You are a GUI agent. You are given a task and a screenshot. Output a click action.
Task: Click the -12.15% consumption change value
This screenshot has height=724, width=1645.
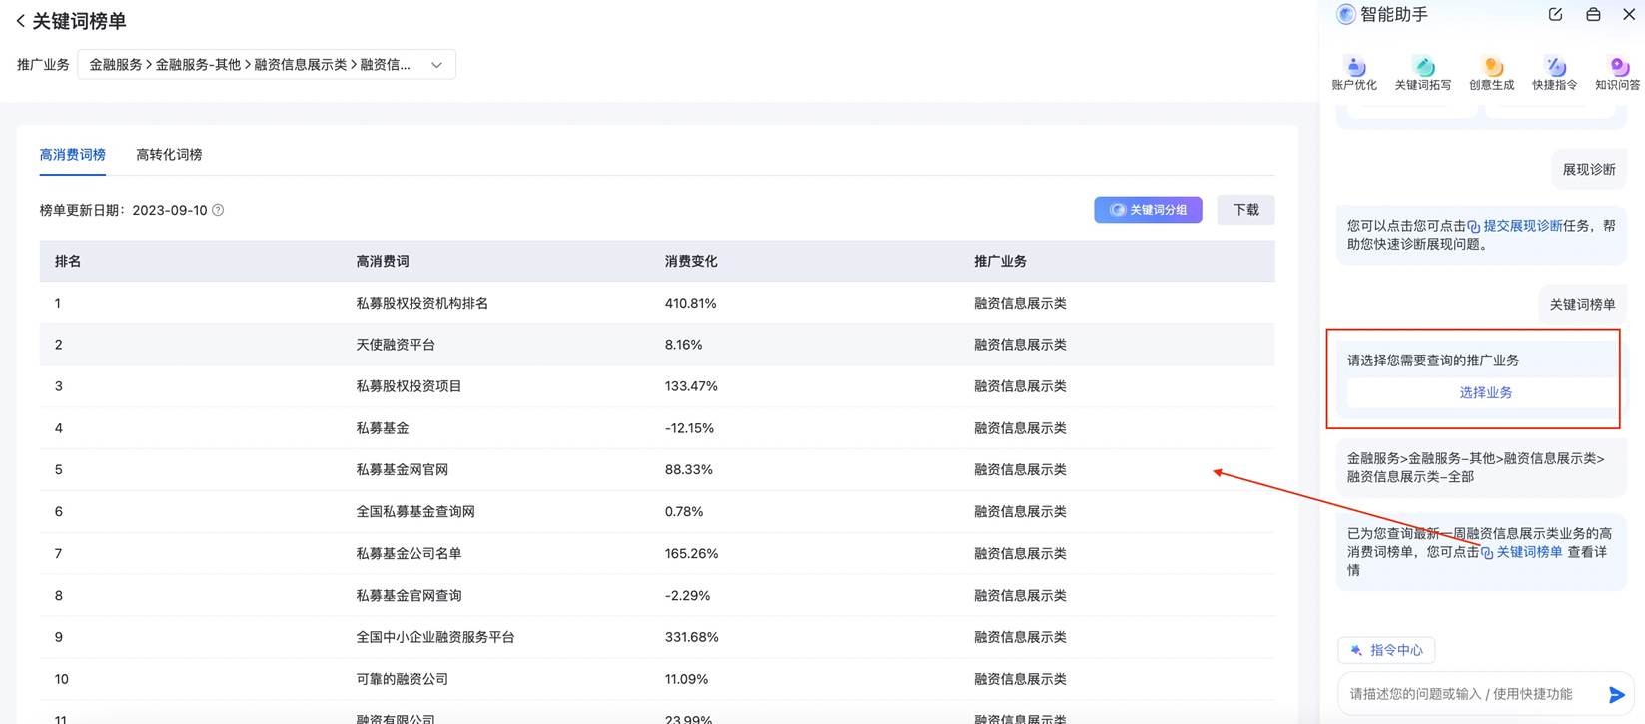click(690, 428)
